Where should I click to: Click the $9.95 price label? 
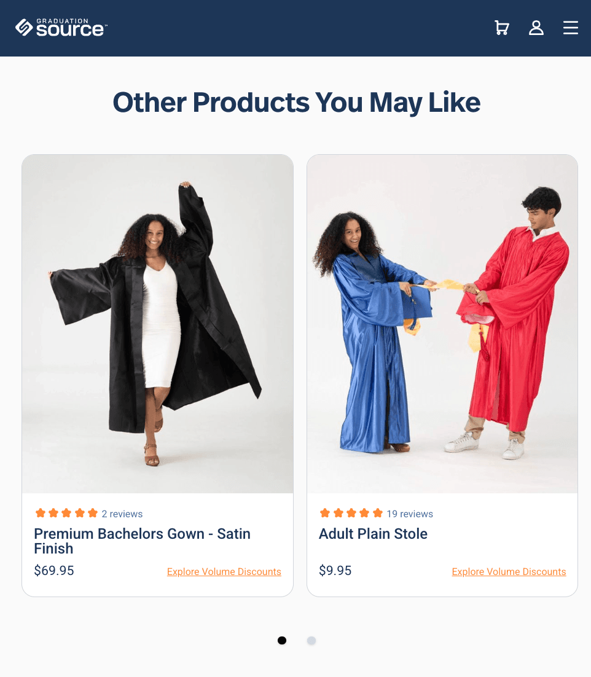pos(335,570)
